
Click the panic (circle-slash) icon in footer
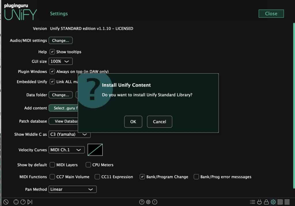coord(6,202)
